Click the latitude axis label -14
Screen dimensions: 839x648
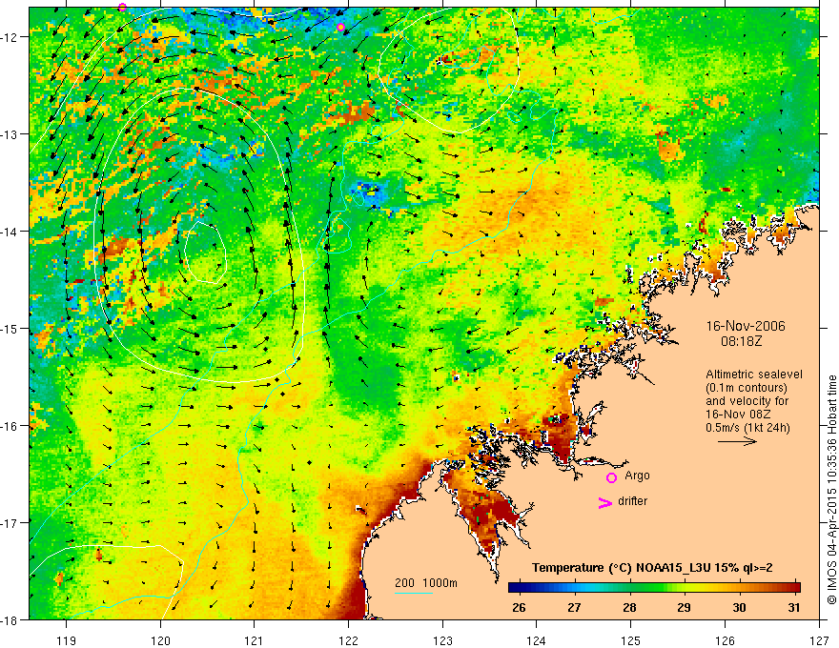pos(10,232)
